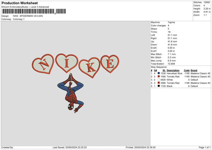Click the code 1166 in row 1

(187, 73)
